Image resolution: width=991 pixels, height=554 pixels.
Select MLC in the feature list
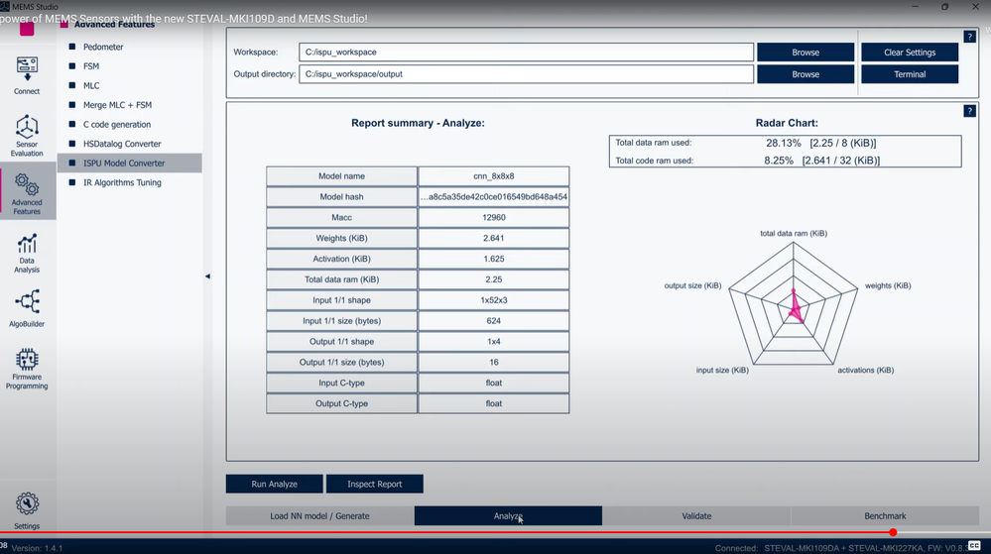(91, 86)
